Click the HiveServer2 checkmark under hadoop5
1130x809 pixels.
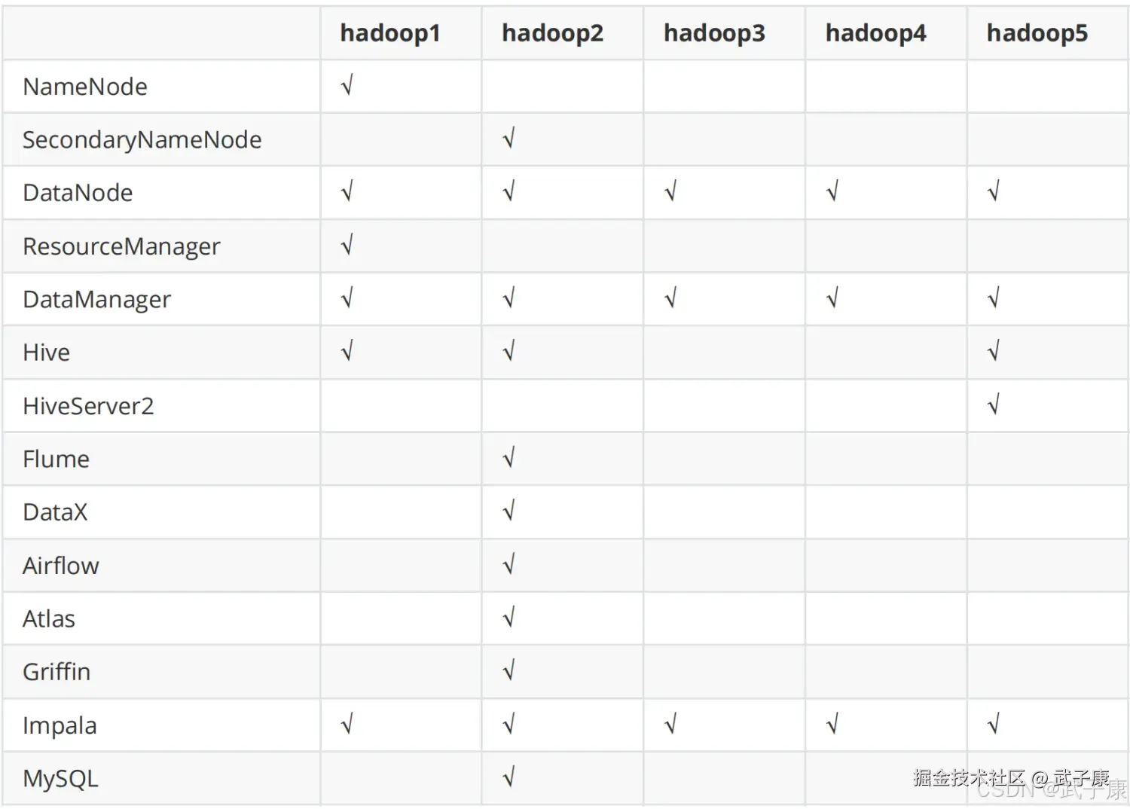tap(994, 405)
